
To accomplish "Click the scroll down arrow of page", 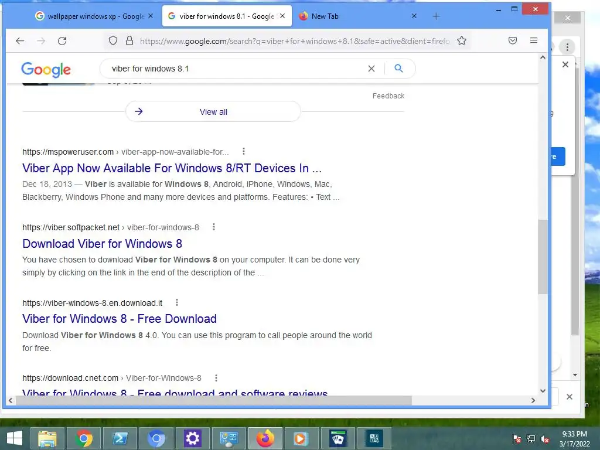I will tap(543, 391).
